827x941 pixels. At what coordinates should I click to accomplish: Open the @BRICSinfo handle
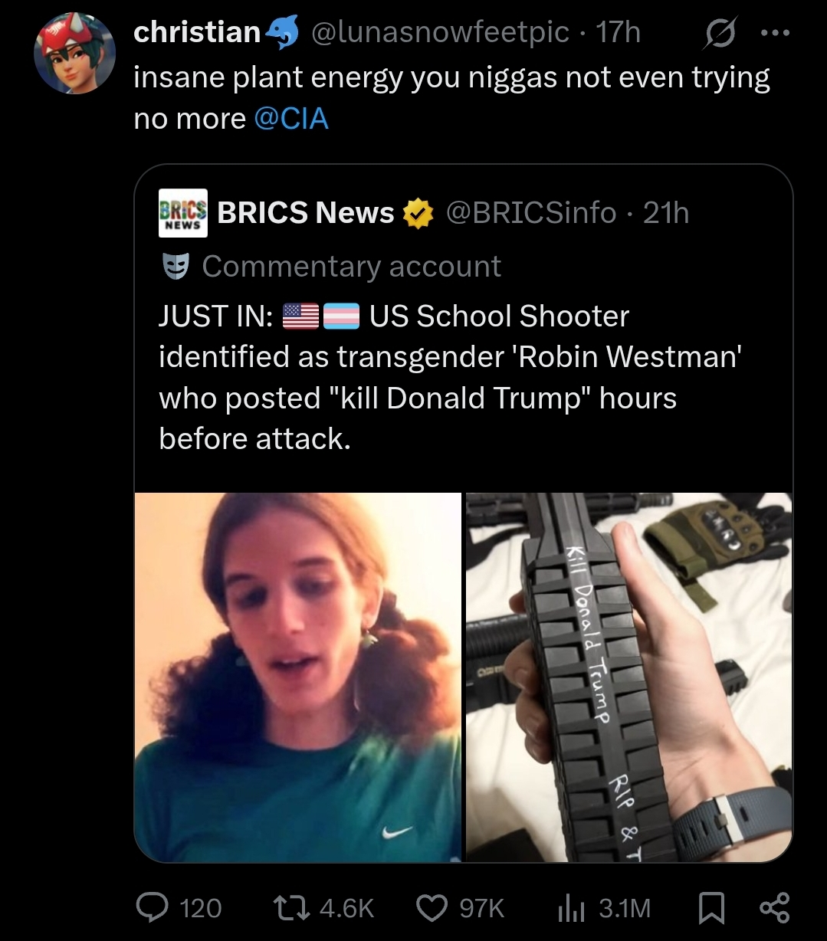pyautogui.click(x=531, y=212)
